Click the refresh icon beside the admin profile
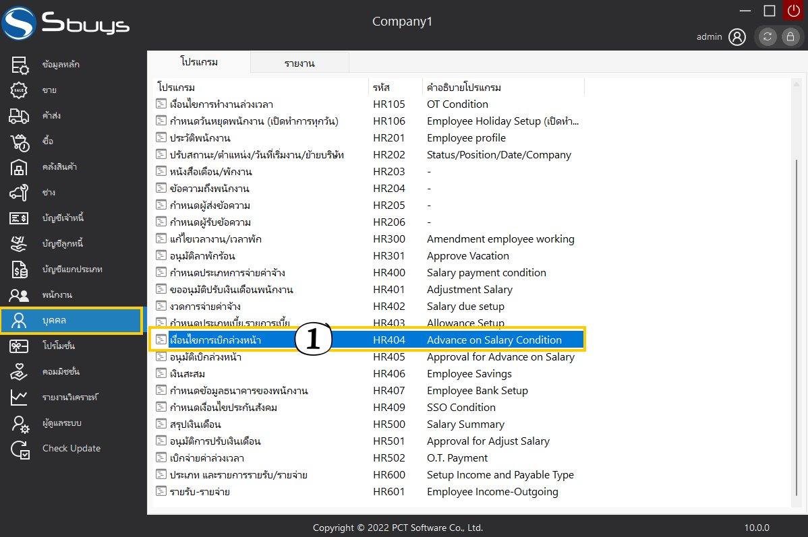Screen dimensions: 808x537 [x=767, y=37]
